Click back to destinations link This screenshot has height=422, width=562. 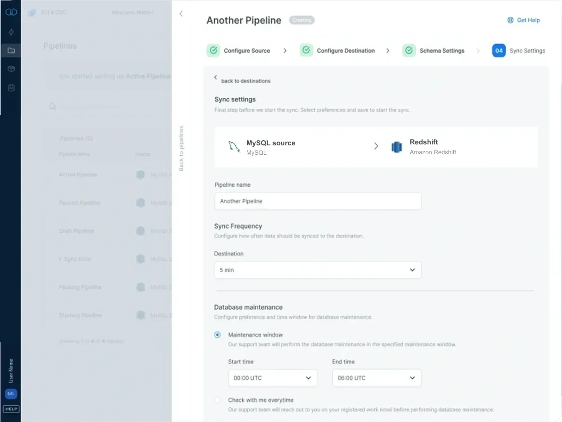[x=246, y=81]
